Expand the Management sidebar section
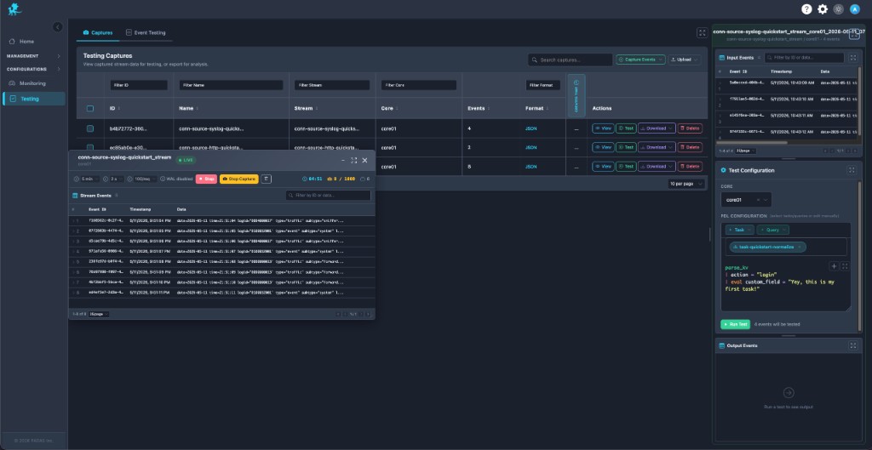872x450 pixels. (33, 56)
